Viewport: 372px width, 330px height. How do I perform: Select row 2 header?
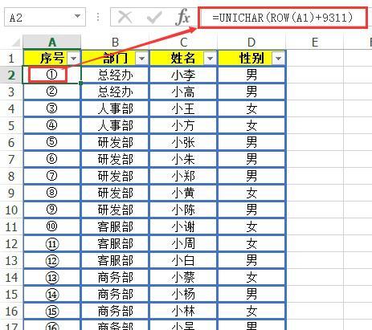11,75
